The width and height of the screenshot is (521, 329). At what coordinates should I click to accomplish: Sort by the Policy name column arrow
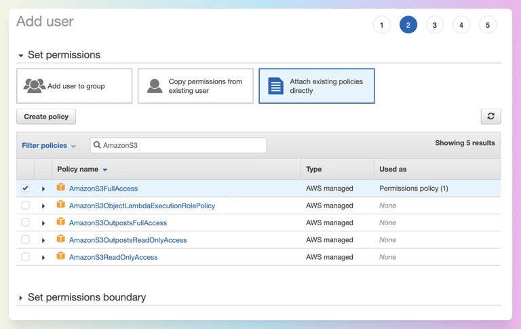coord(105,170)
